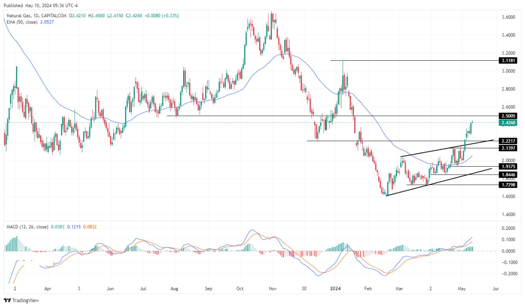This screenshot has height=307, width=525.
Task: Click the TradingView logo
Action: point(21,300)
